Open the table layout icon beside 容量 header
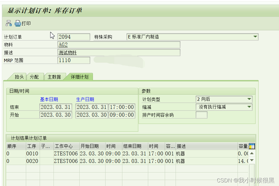 [252, 146]
